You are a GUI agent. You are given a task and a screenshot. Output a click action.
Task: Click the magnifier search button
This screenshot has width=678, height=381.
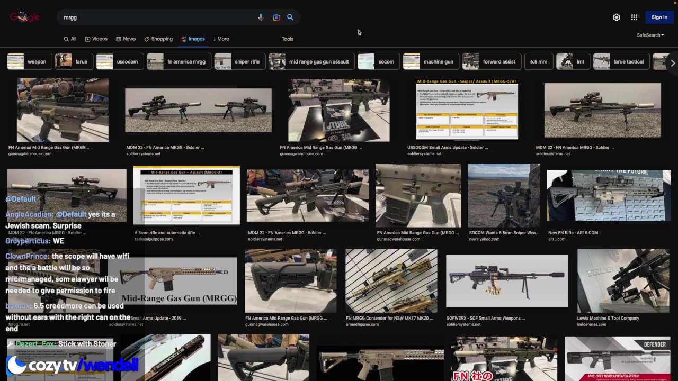(290, 17)
